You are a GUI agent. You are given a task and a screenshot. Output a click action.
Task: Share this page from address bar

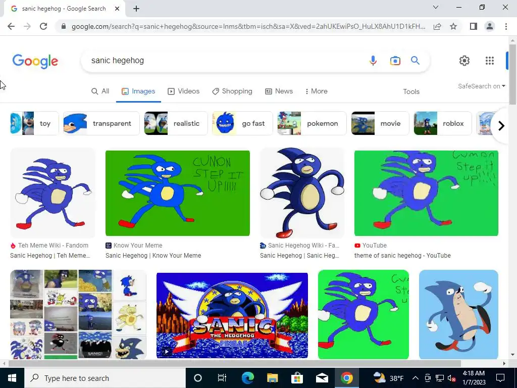pyautogui.click(x=437, y=26)
